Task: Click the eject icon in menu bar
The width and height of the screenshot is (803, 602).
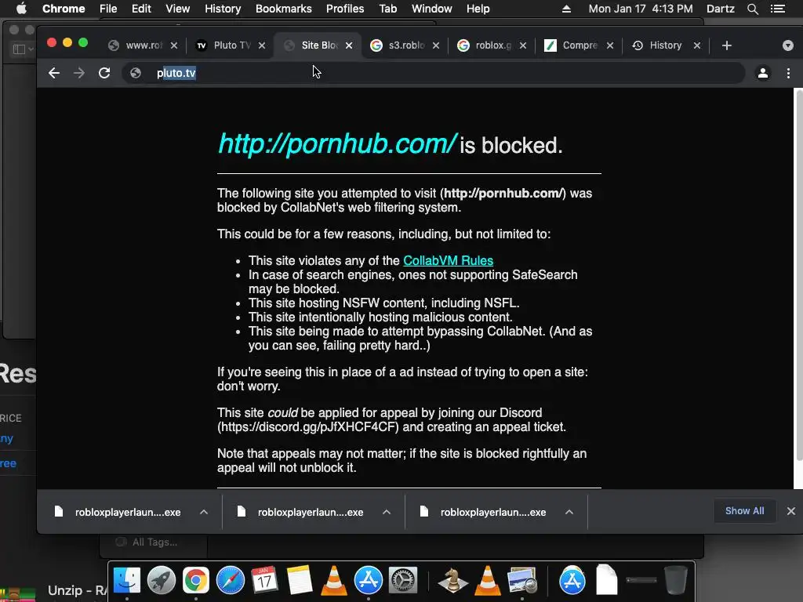Action: coord(566,9)
